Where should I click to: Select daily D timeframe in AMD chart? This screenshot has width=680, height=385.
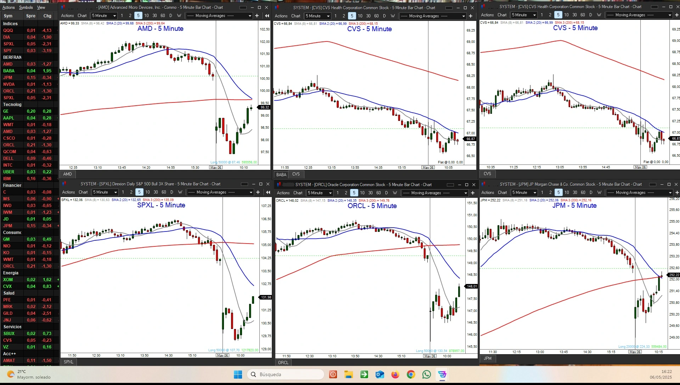tap(171, 16)
